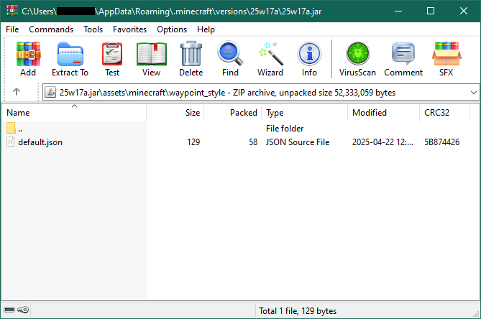Open the Find magnifier tool
This screenshot has width=481, height=319.
pyautogui.click(x=230, y=58)
